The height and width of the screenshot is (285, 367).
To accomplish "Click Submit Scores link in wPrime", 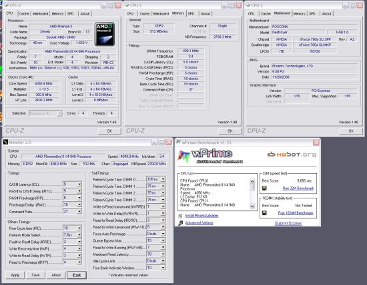I will point(288,223).
